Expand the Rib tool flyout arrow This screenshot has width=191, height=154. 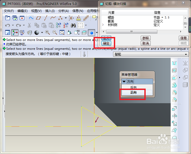tap(180, 77)
